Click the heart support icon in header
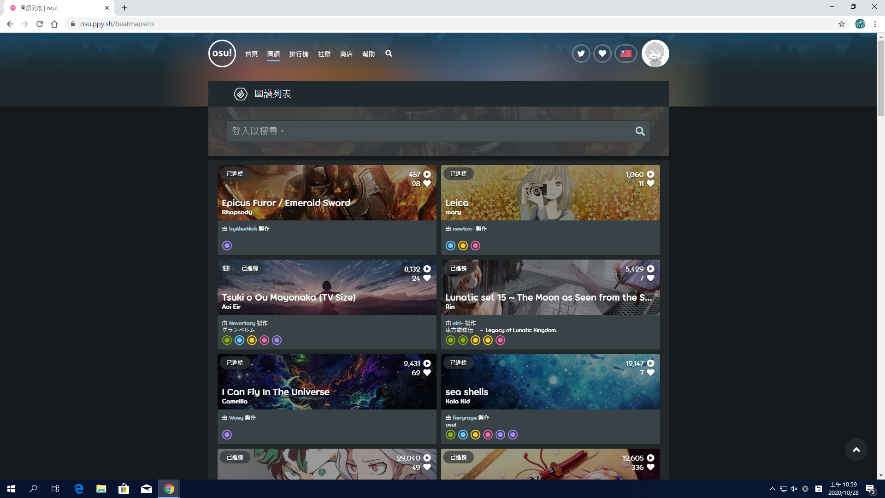 [602, 53]
